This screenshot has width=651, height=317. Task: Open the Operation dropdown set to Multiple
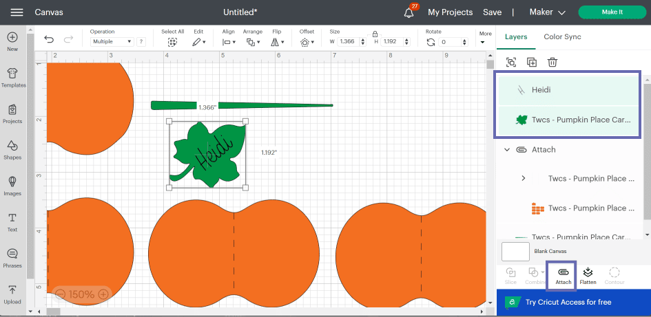[x=112, y=41]
